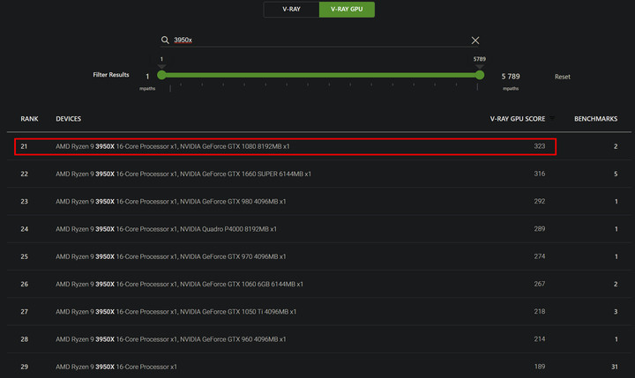635x378 pixels.
Task: Sort by V-RAY GPU SCORE sort arrow
Action: [551, 118]
